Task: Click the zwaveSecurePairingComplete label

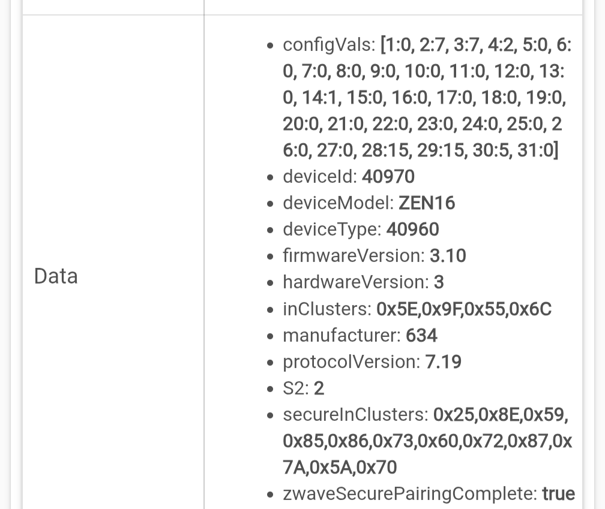Action: (x=409, y=493)
